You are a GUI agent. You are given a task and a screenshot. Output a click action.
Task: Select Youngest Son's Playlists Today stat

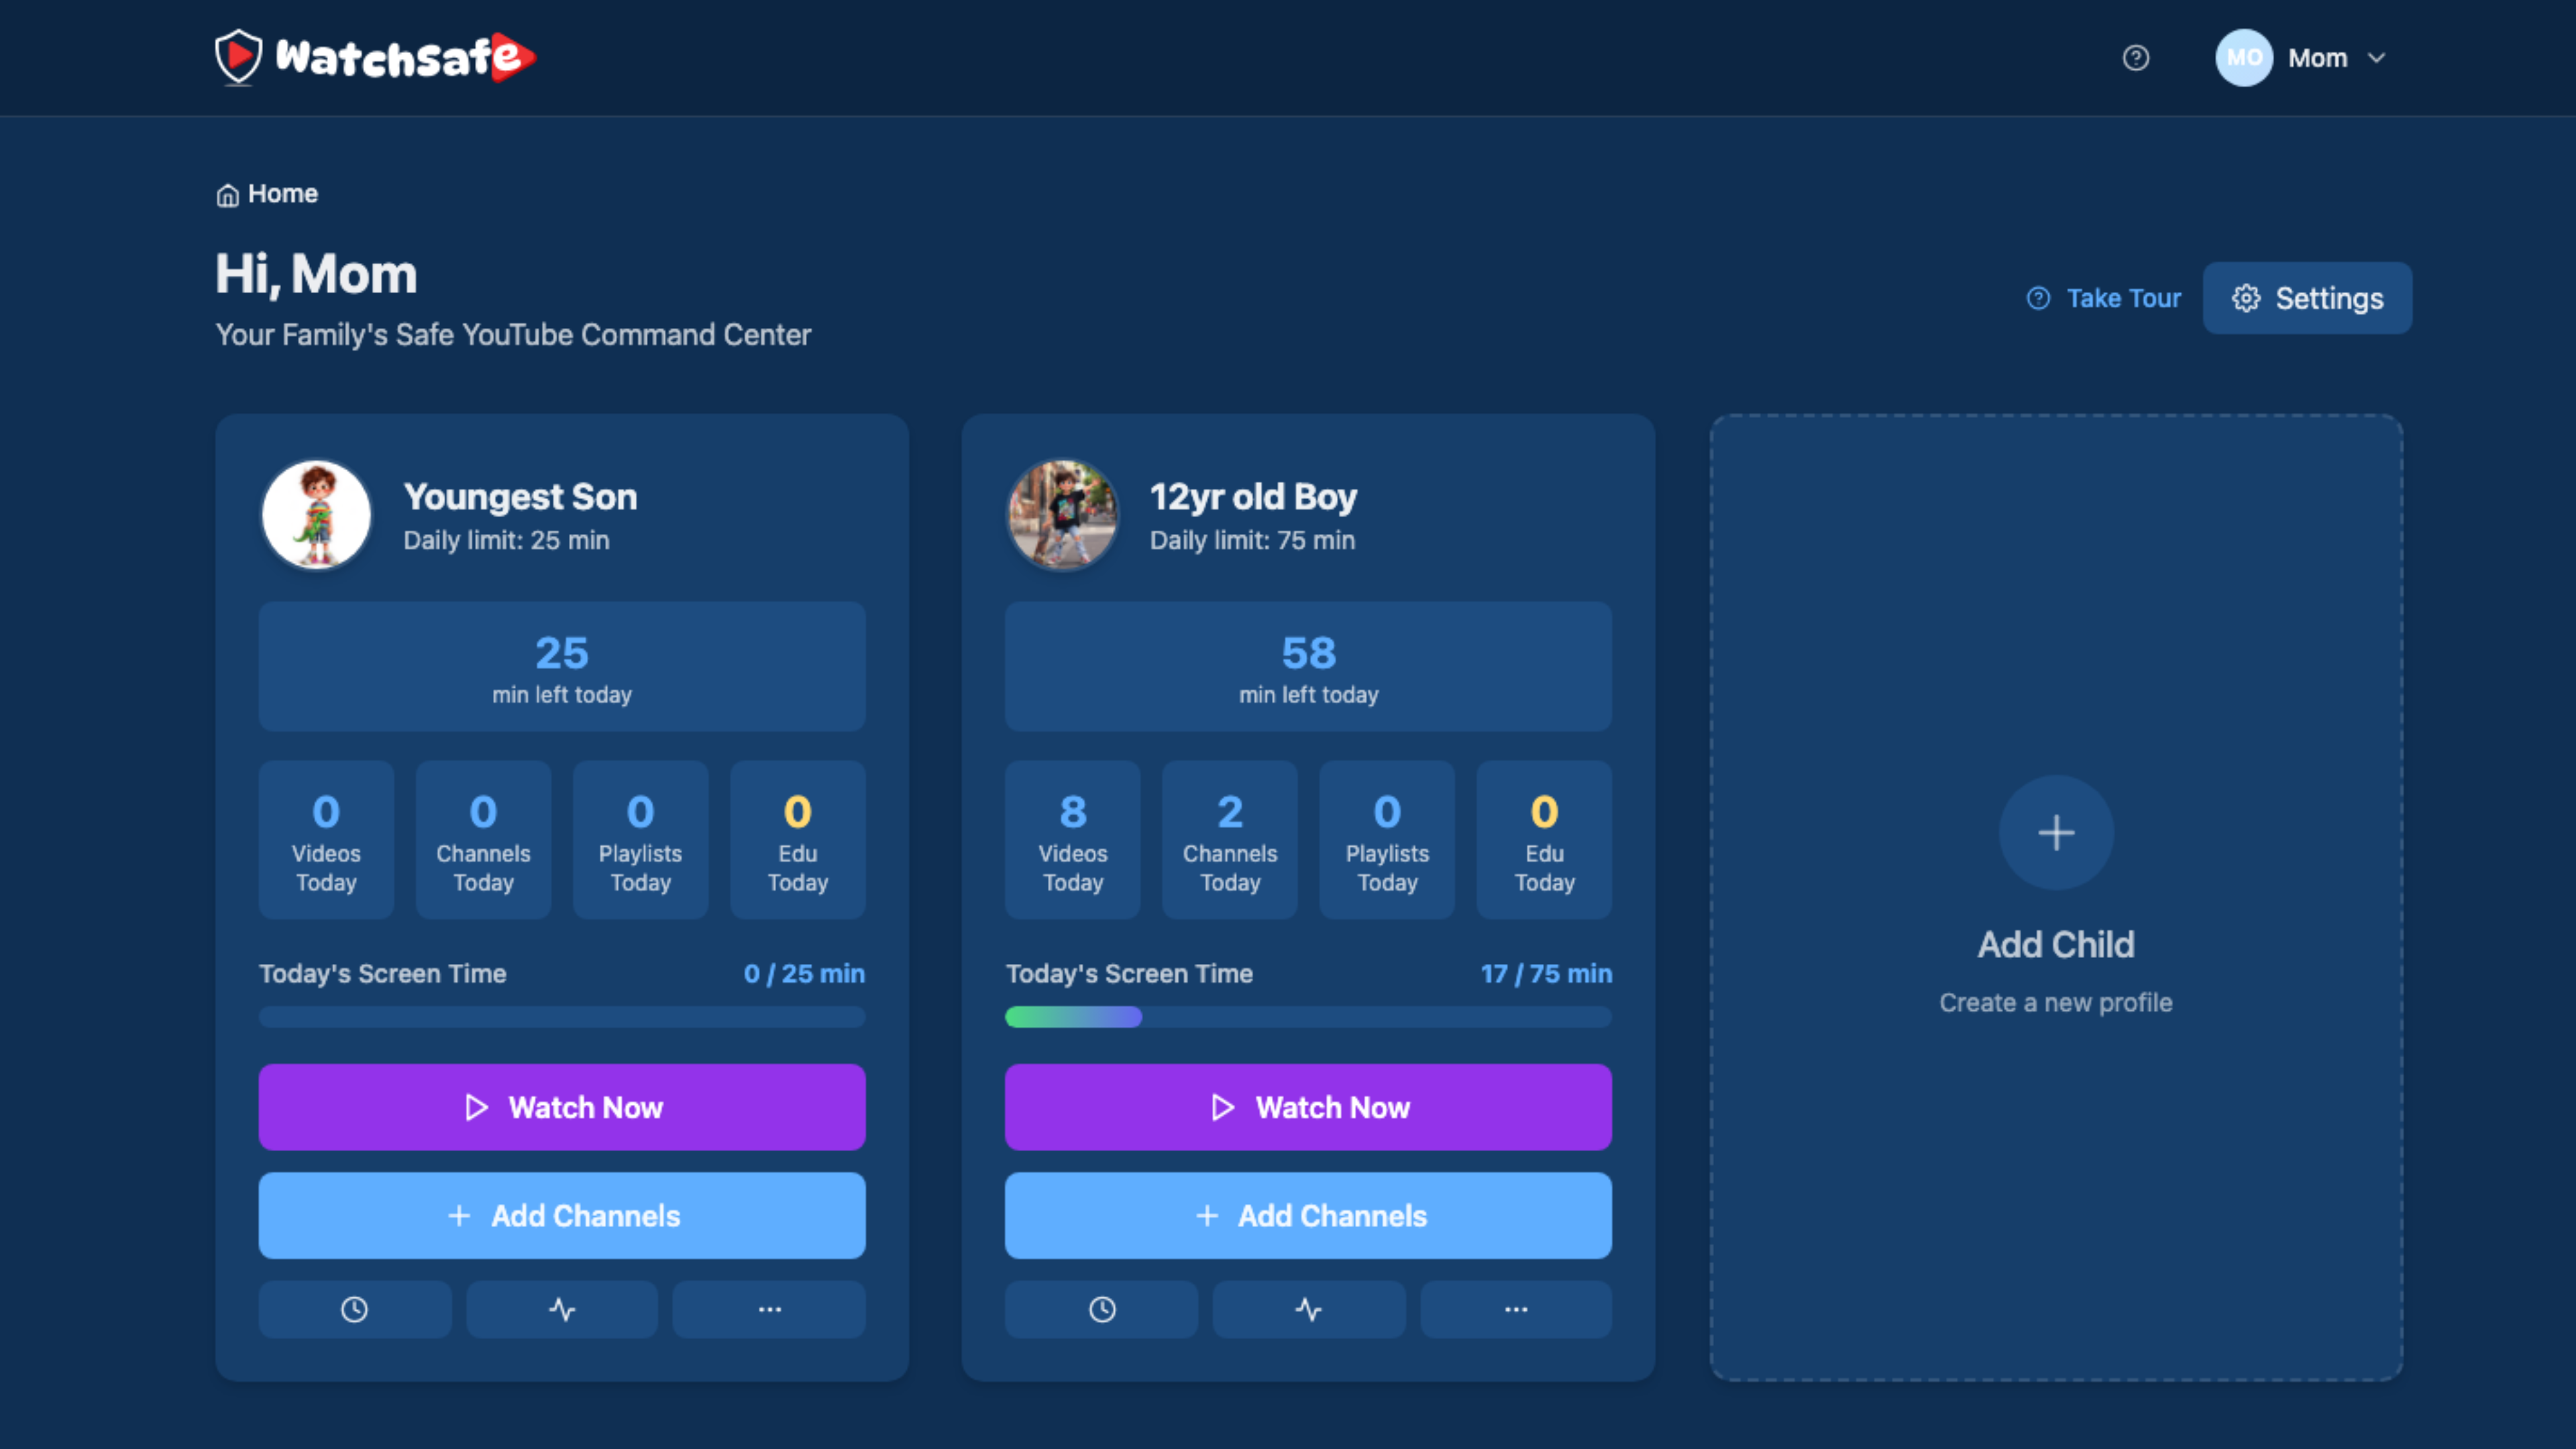[x=640, y=840]
